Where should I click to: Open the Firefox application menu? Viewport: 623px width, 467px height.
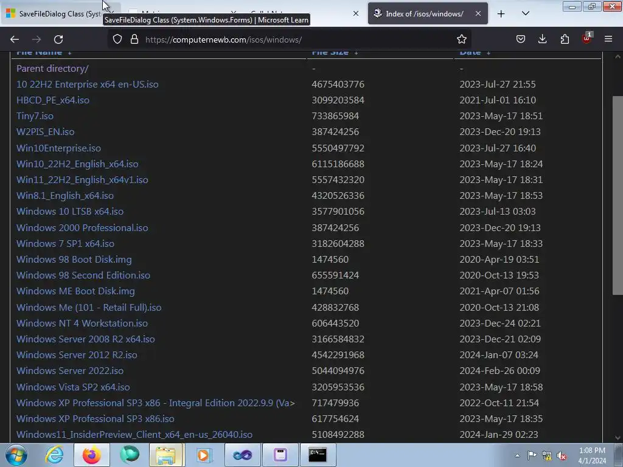point(608,40)
